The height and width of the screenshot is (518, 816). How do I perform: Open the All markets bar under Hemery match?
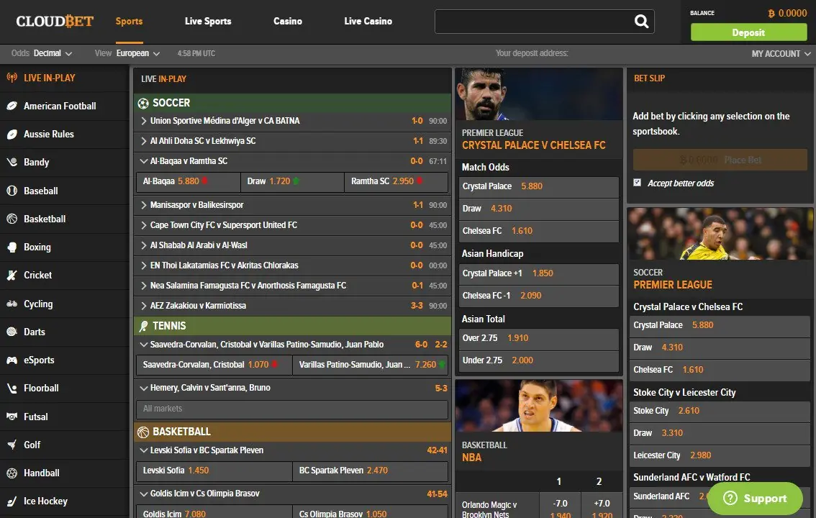tap(292, 409)
